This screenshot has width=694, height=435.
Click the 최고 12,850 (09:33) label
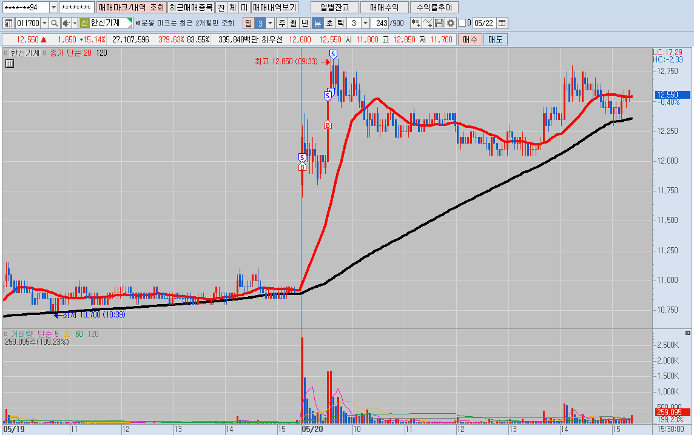point(286,61)
